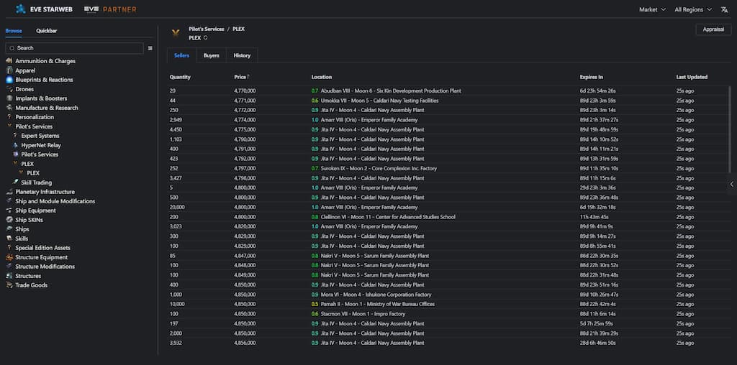
Task: Sort by the Quantity column header
Action: pos(180,77)
